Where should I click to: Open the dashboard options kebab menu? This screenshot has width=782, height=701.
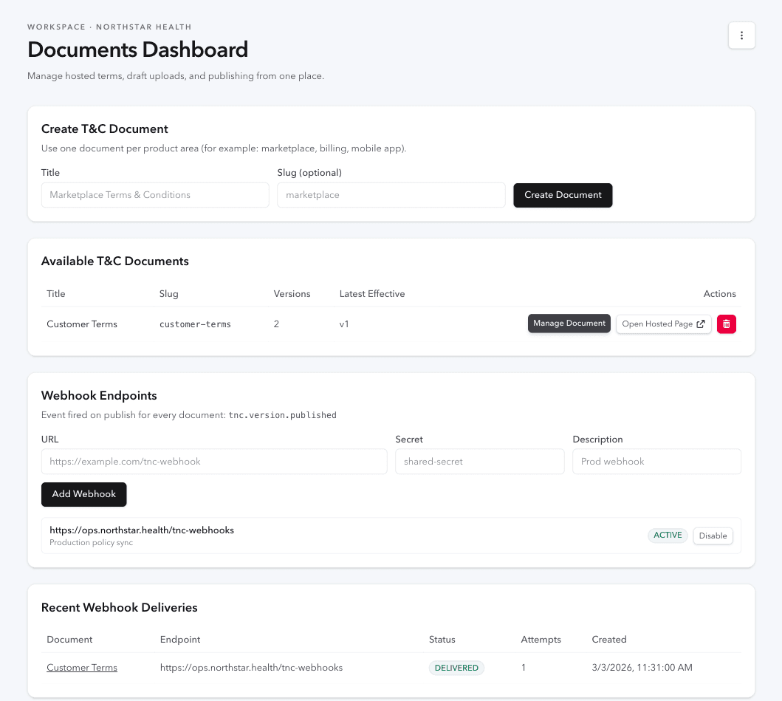point(741,35)
